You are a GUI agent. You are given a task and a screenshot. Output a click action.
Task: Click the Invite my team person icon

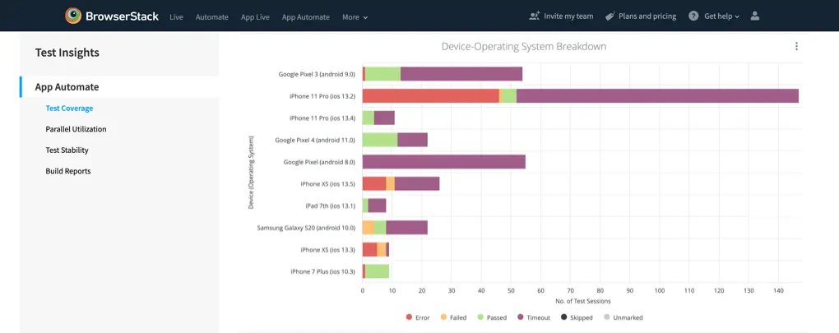coord(535,16)
